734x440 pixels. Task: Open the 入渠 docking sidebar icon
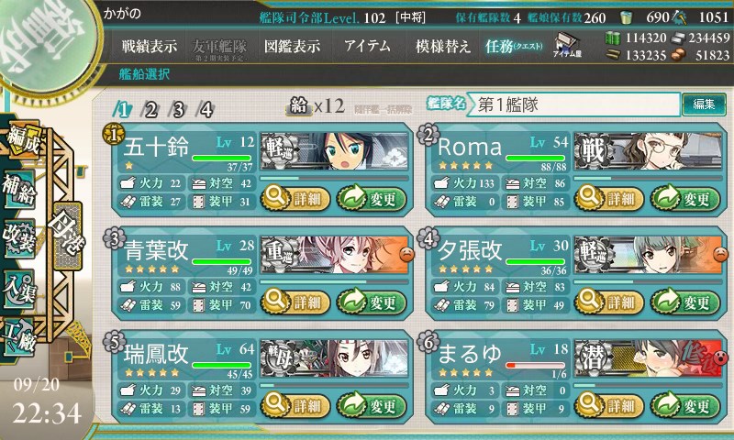tap(19, 289)
